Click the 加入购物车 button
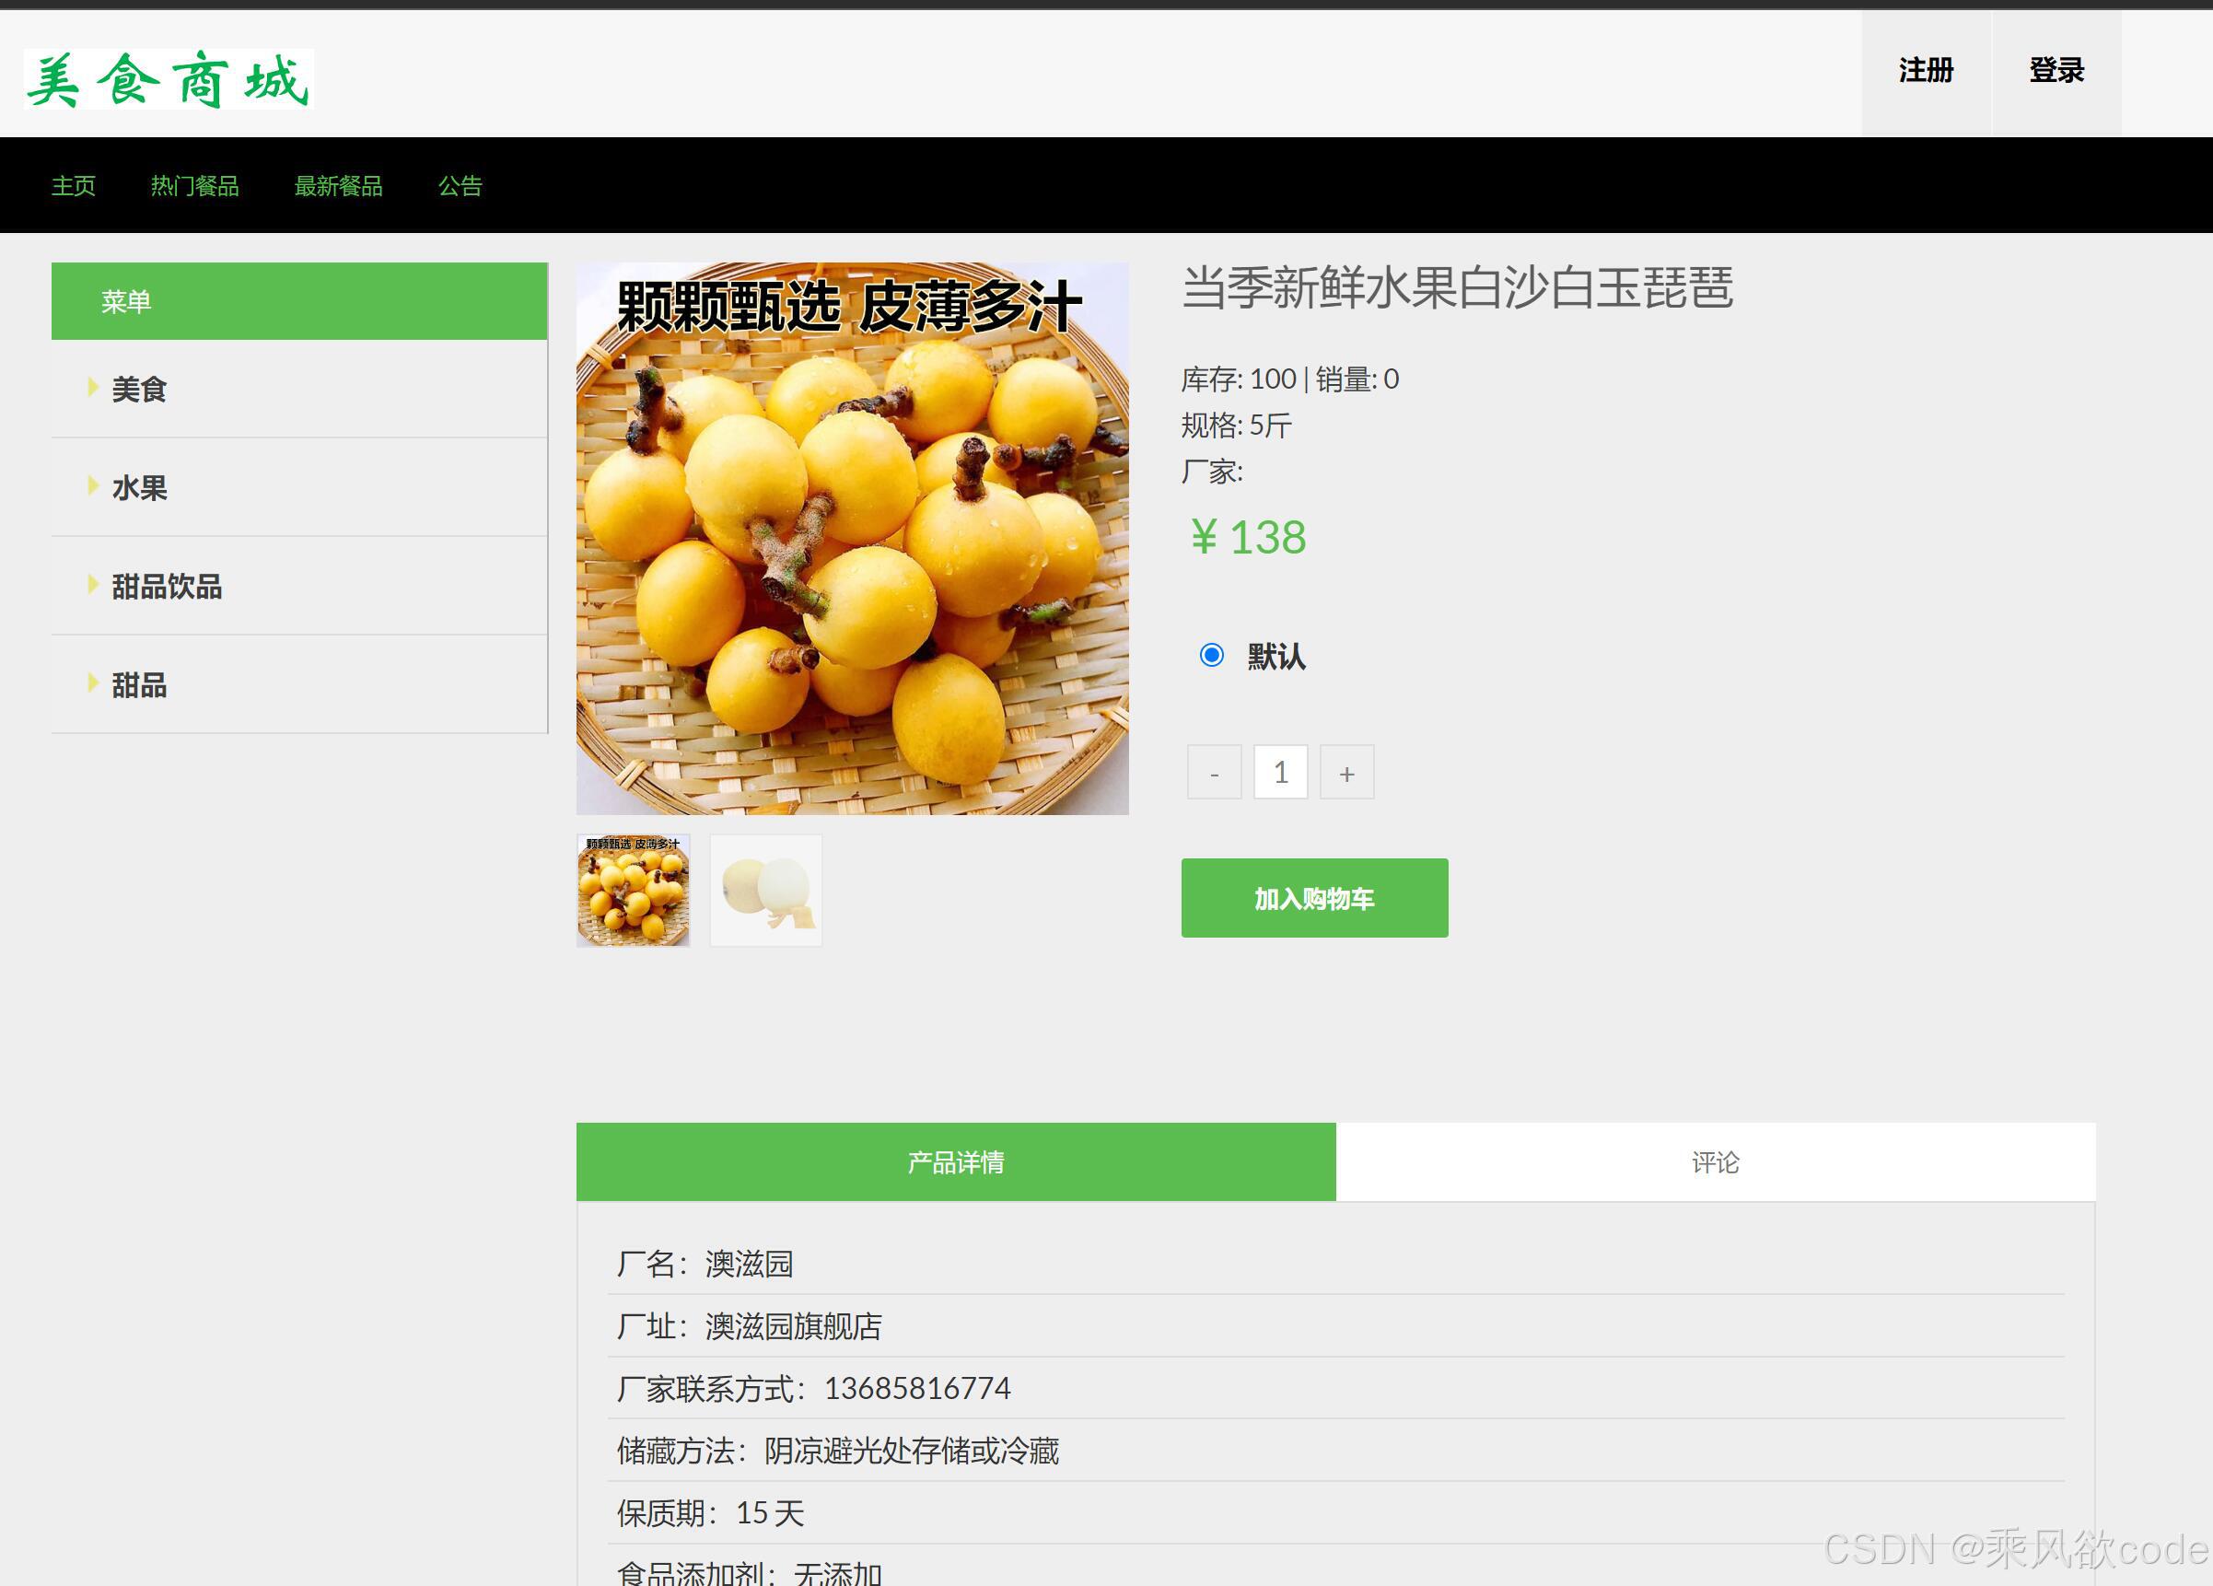2213x1586 pixels. (1314, 897)
